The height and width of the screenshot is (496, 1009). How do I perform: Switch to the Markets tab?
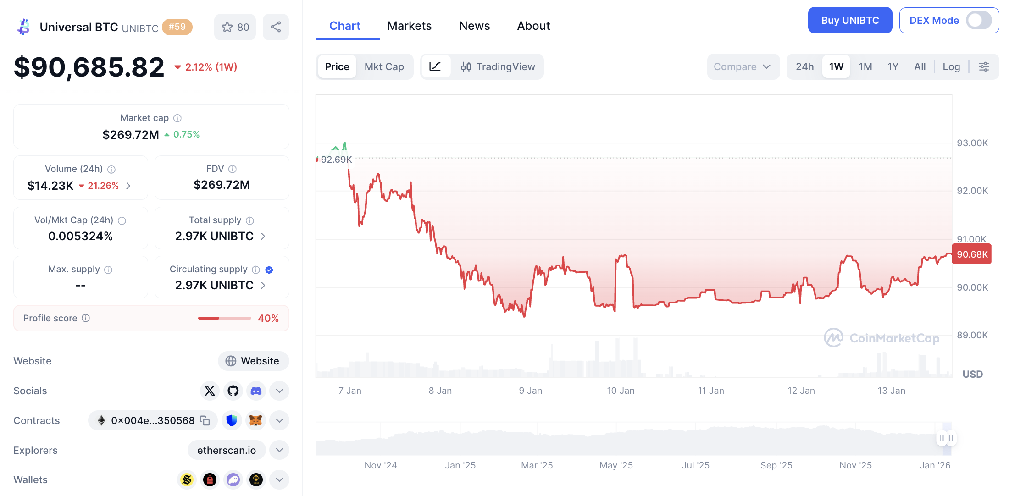(x=409, y=26)
